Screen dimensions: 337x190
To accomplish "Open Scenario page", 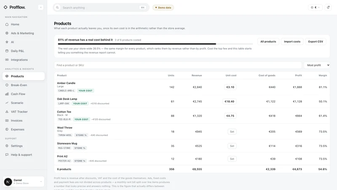I will 24,103.
